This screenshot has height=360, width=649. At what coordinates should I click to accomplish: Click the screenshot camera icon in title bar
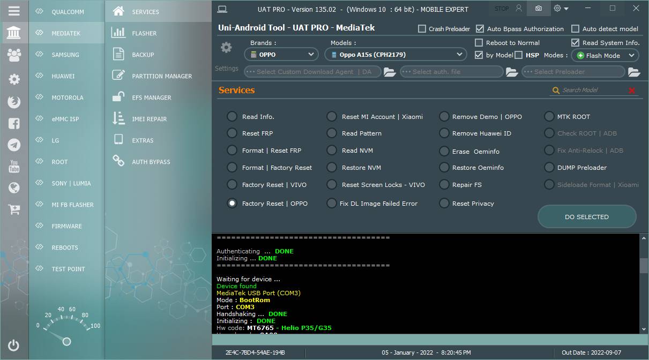(x=539, y=9)
